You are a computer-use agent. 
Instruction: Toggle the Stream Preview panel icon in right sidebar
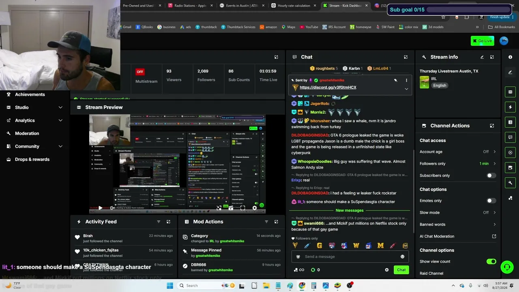coord(510,92)
